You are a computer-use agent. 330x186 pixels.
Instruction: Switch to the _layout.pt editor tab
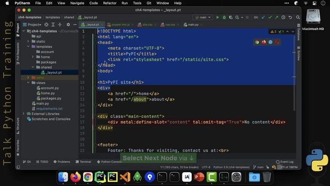pyautogui.click(x=92, y=25)
